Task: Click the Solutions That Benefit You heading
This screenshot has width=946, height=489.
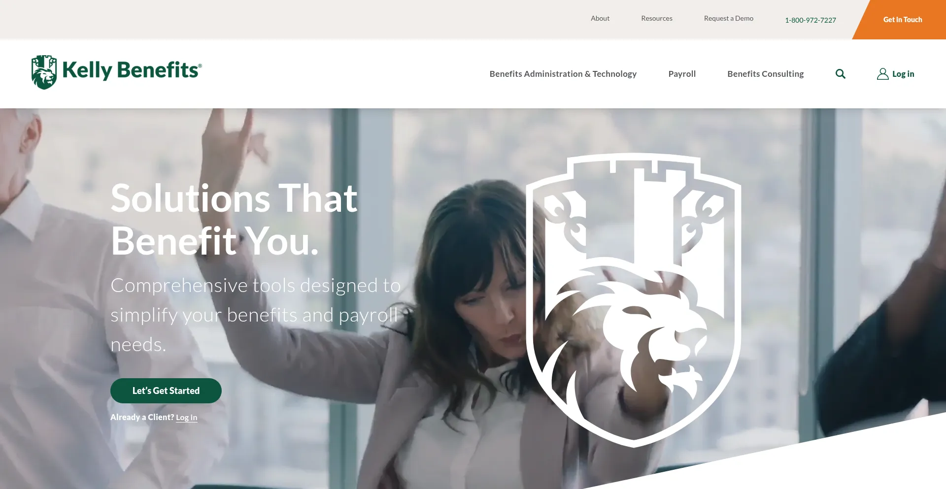Action: click(x=234, y=220)
